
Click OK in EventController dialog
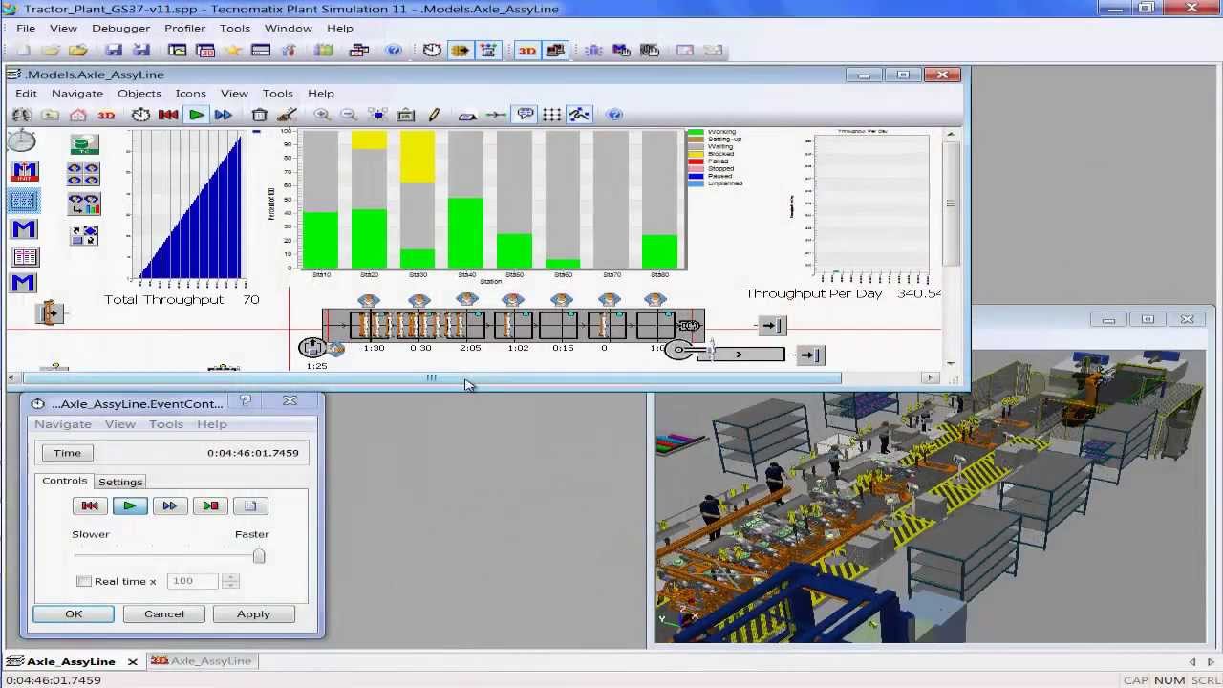[x=74, y=614]
